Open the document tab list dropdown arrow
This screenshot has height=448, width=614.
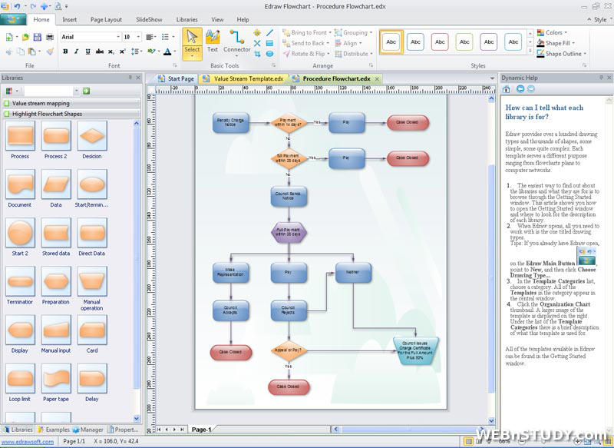(492, 78)
